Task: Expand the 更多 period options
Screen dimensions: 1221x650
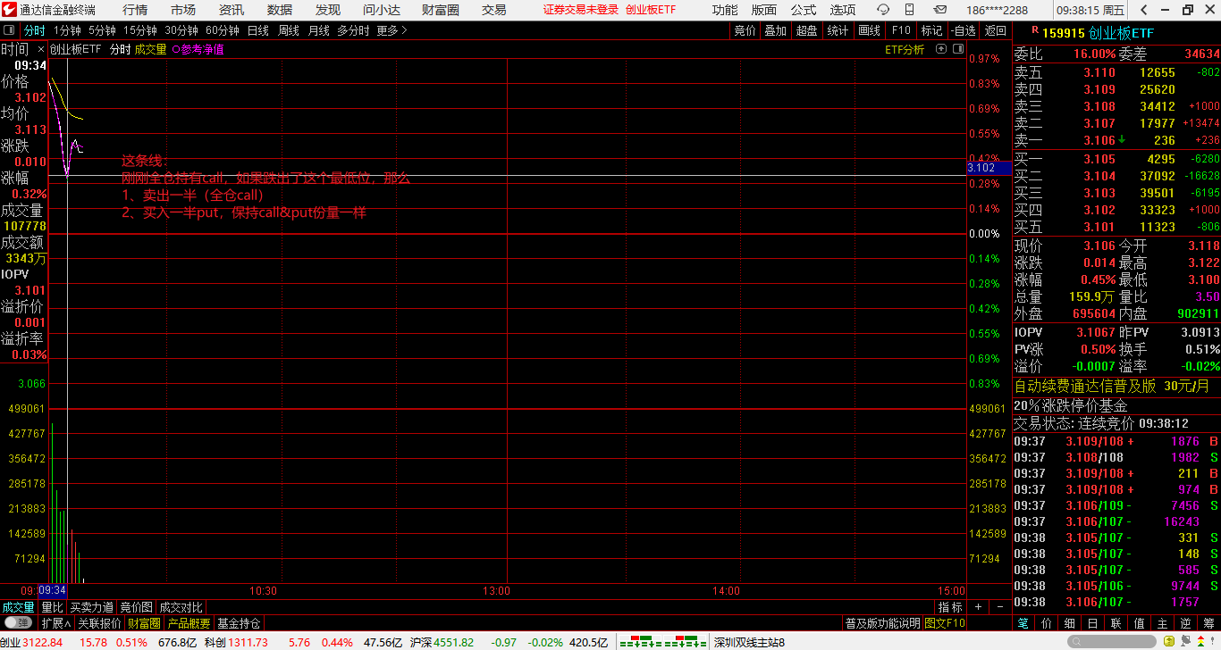Action: click(392, 30)
